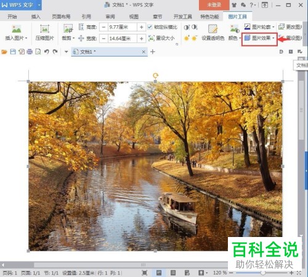The height and width of the screenshot is (277, 308).
Task: Click the 未登录 (Not logged in) button
Action: click(214, 5)
